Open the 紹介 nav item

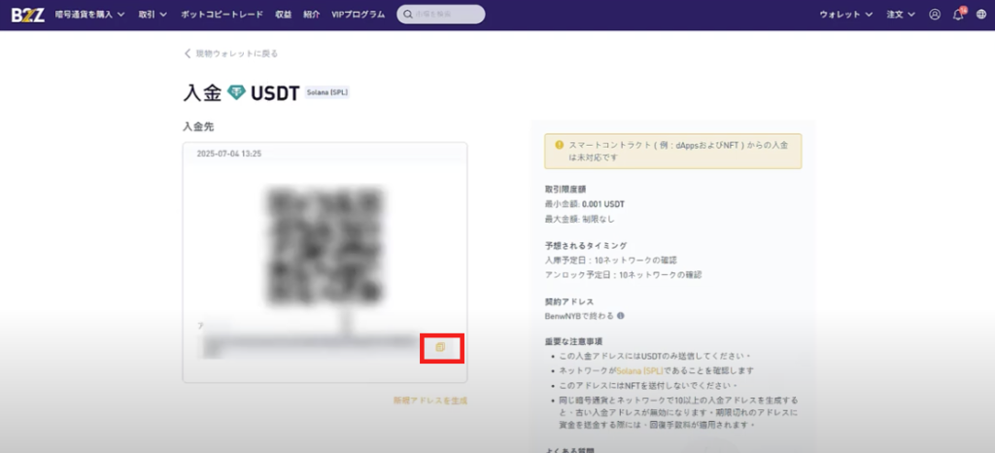(312, 15)
